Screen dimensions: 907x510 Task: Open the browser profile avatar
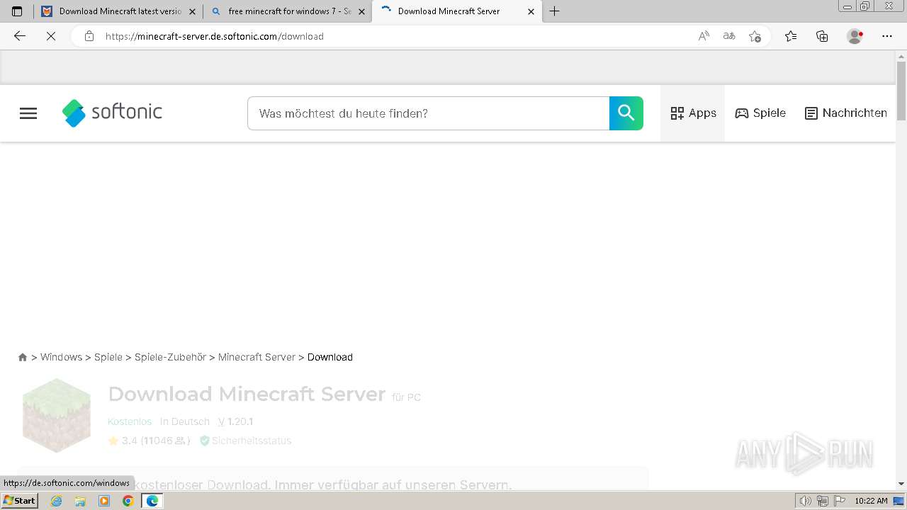pos(855,36)
